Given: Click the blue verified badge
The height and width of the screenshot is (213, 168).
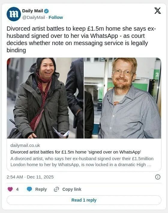Looking at the screenshot, I should click(x=46, y=11).
